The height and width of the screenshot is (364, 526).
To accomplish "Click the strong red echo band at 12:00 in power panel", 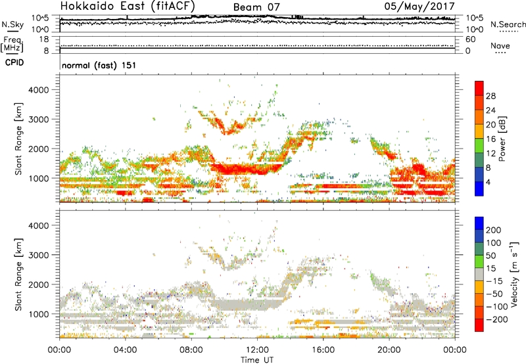I will coord(257,169).
